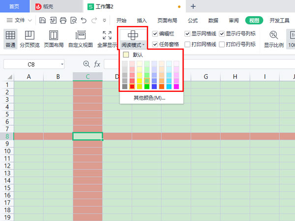Open Custom Views (自定义视图)
The width and height of the screenshot is (295, 221).
80,38
